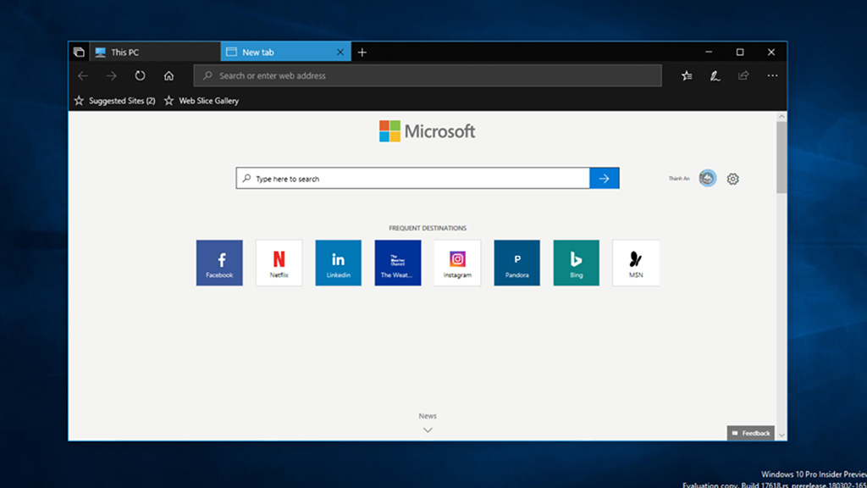Open Suggested Sites (2) favorite
The image size is (867, 488).
(x=115, y=101)
